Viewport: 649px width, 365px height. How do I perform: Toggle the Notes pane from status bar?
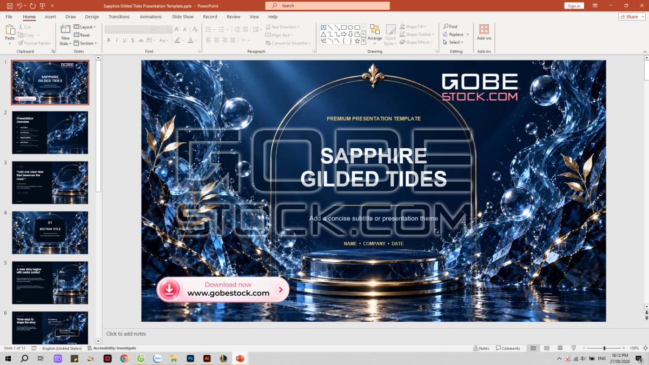(x=481, y=348)
